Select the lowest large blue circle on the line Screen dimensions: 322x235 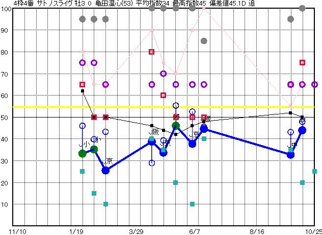pos(105,170)
